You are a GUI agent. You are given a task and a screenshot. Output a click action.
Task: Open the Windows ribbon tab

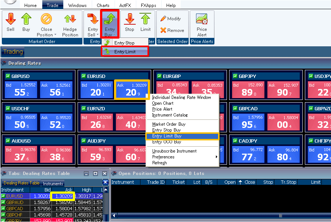click(78, 5)
